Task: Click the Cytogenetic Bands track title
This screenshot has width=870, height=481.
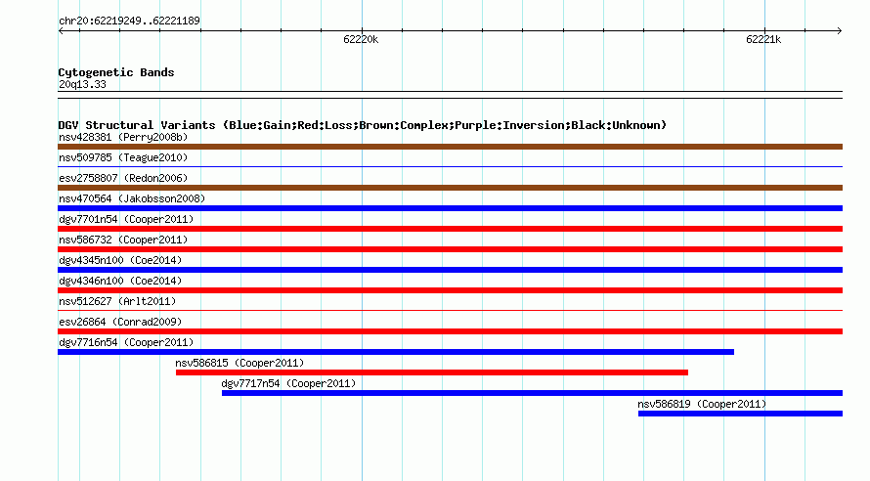Action: pyautogui.click(x=116, y=72)
